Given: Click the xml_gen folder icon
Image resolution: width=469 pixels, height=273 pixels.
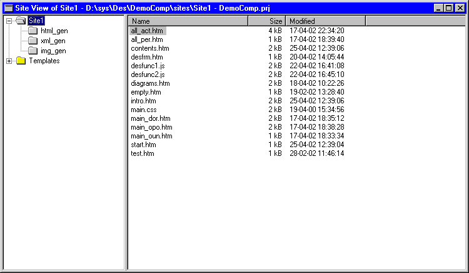Looking at the screenshot, I should tap(33, 41).
